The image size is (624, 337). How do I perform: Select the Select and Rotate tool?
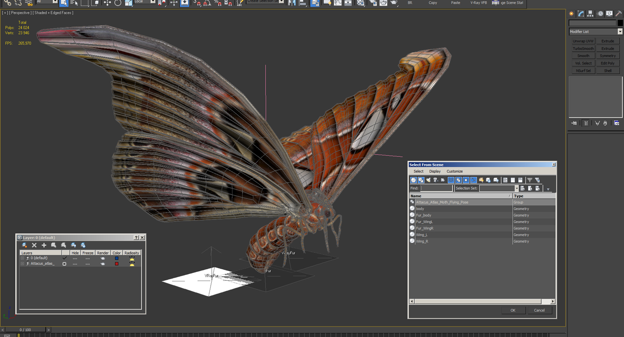pyautogui.click(x=118, y=3)
